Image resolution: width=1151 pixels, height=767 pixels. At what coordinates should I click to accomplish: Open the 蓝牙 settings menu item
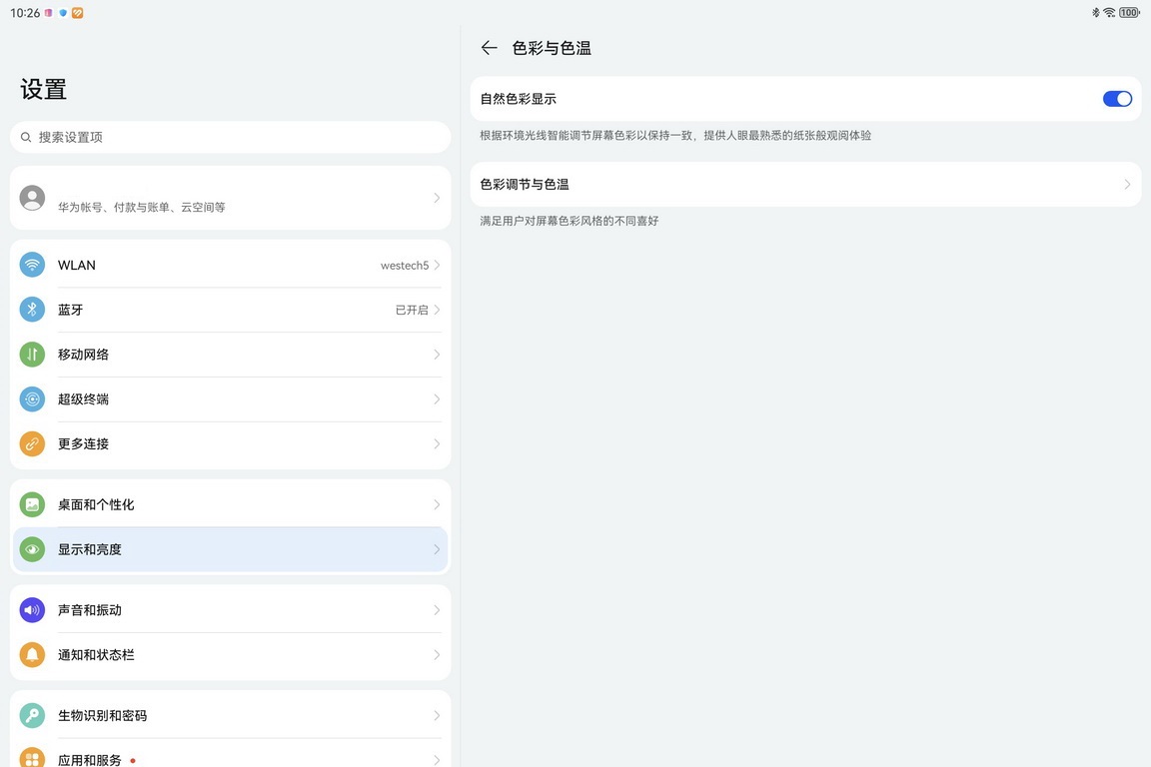click(231, 310)
